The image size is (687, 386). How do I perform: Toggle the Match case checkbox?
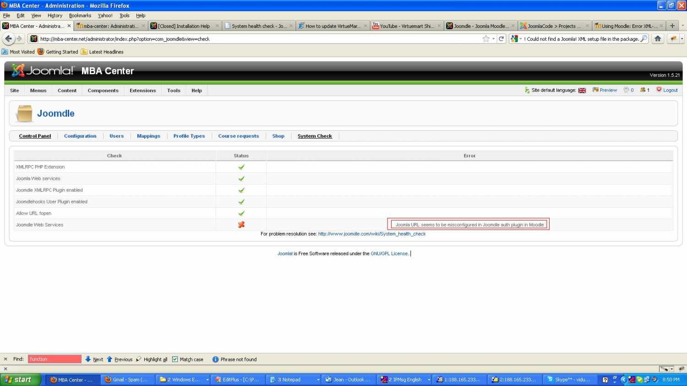[175, 359]
